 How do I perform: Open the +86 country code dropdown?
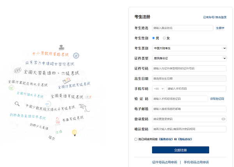point(158,89)
